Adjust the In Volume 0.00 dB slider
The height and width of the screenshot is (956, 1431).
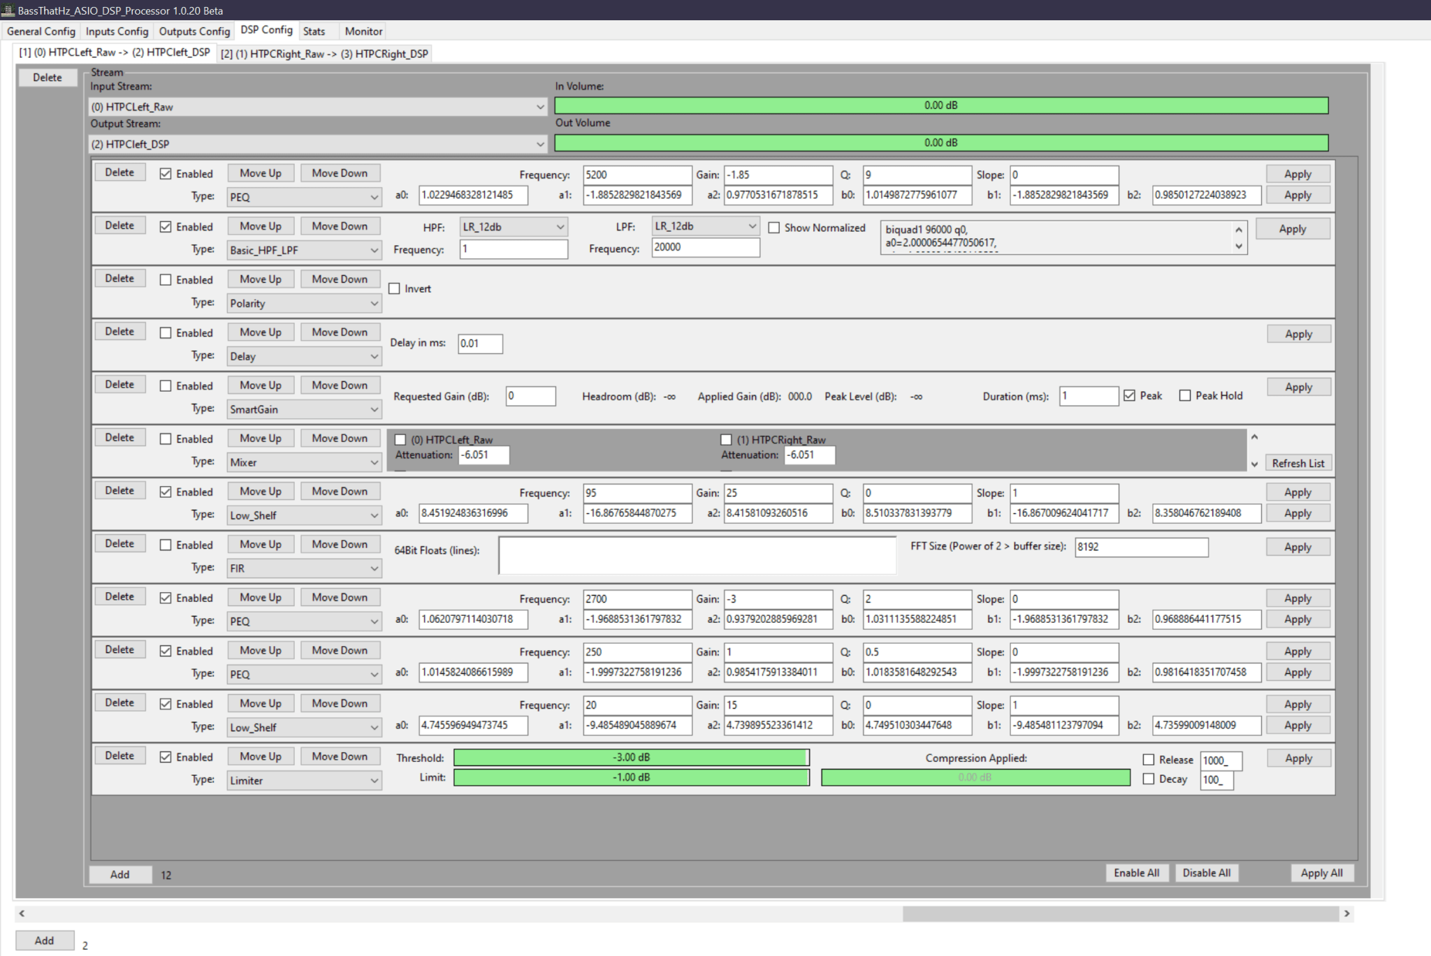tap(941, 105)
